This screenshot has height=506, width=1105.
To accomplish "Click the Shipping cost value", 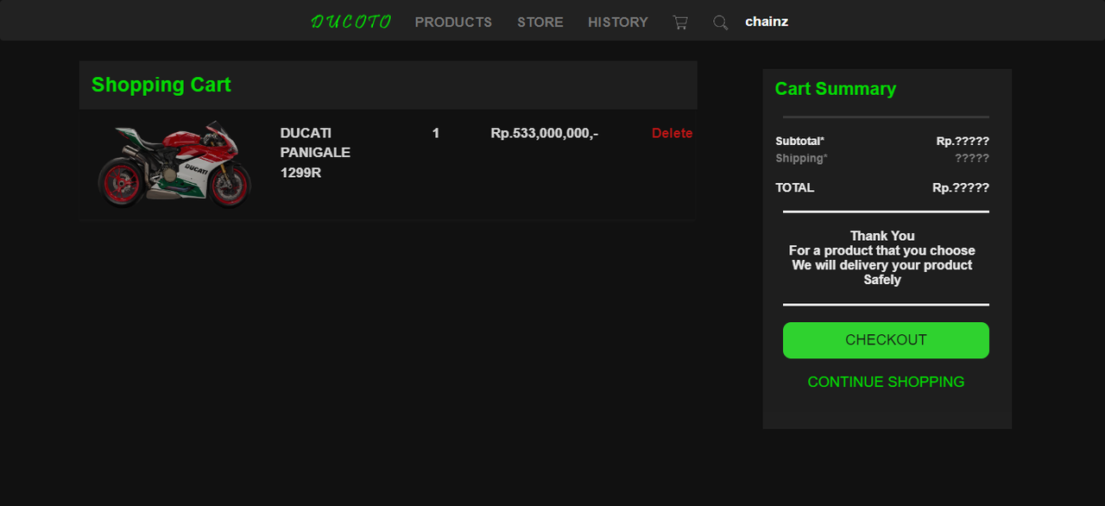I will click(x=972, y=158).
